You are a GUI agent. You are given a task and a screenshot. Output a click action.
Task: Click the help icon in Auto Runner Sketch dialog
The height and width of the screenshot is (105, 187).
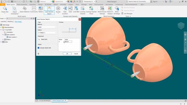(38, 54)
